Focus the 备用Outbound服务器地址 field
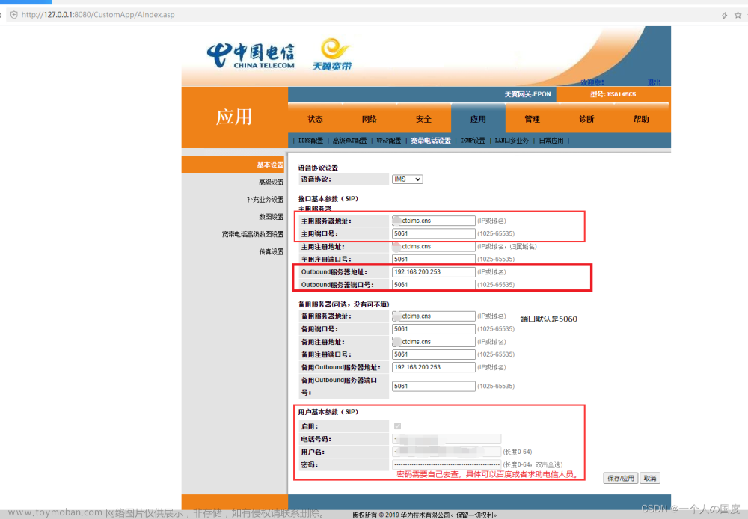 pos(433,367)
